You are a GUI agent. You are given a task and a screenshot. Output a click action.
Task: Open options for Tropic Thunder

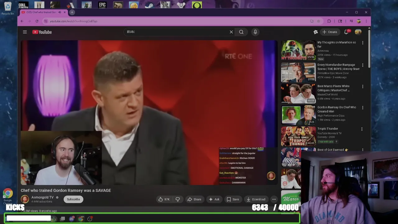pos(362,129)
